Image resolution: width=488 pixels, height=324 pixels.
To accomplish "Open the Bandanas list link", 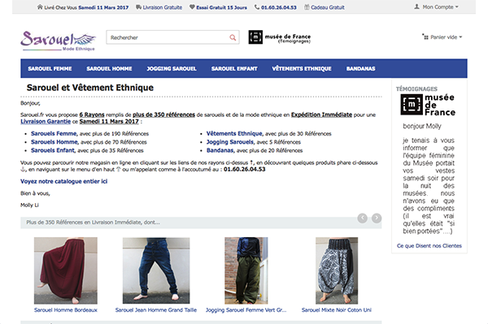I will 220,150.
